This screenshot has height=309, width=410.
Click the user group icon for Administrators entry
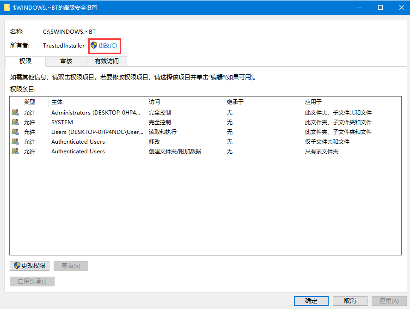pyautogui.click(x=15, y=112)
